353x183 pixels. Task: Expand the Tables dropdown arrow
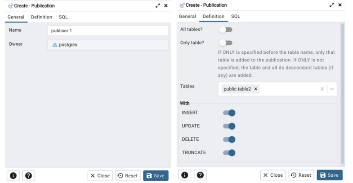(332, 89)
